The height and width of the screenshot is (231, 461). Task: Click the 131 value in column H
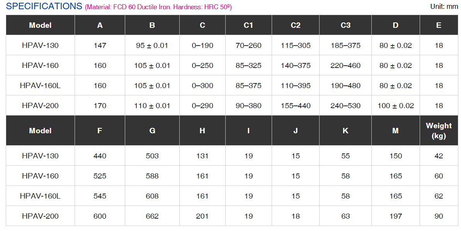[x=202, y=156]
